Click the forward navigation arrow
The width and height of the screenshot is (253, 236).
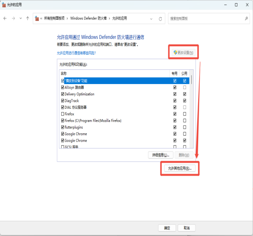coord(13,18)
